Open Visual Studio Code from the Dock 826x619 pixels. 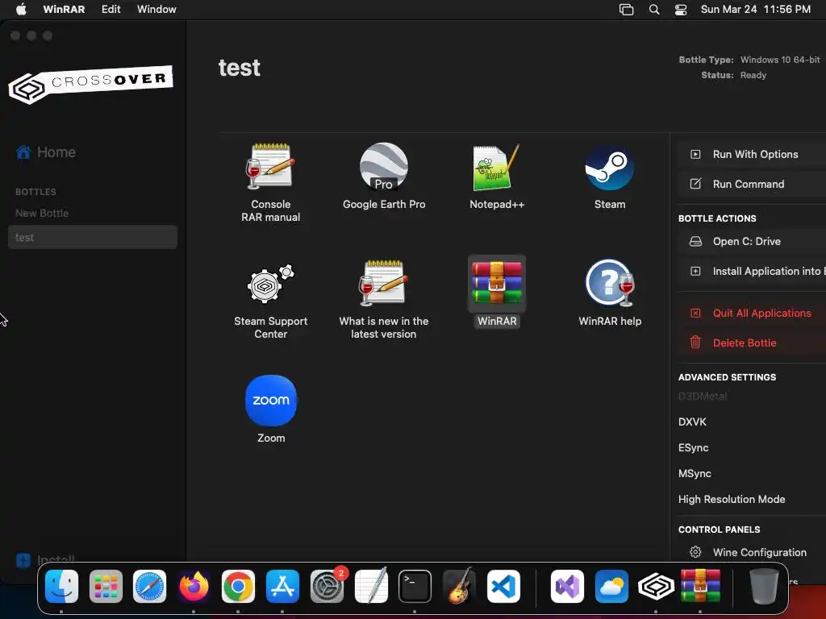tap(503, 587)
